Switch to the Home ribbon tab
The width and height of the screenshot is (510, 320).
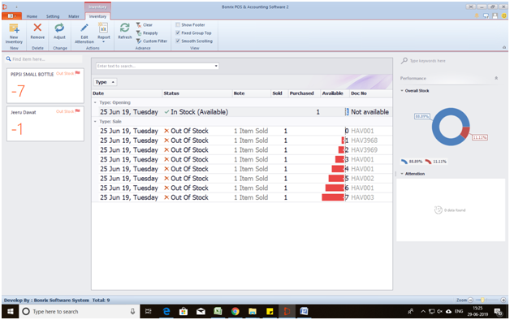point(32,16)
